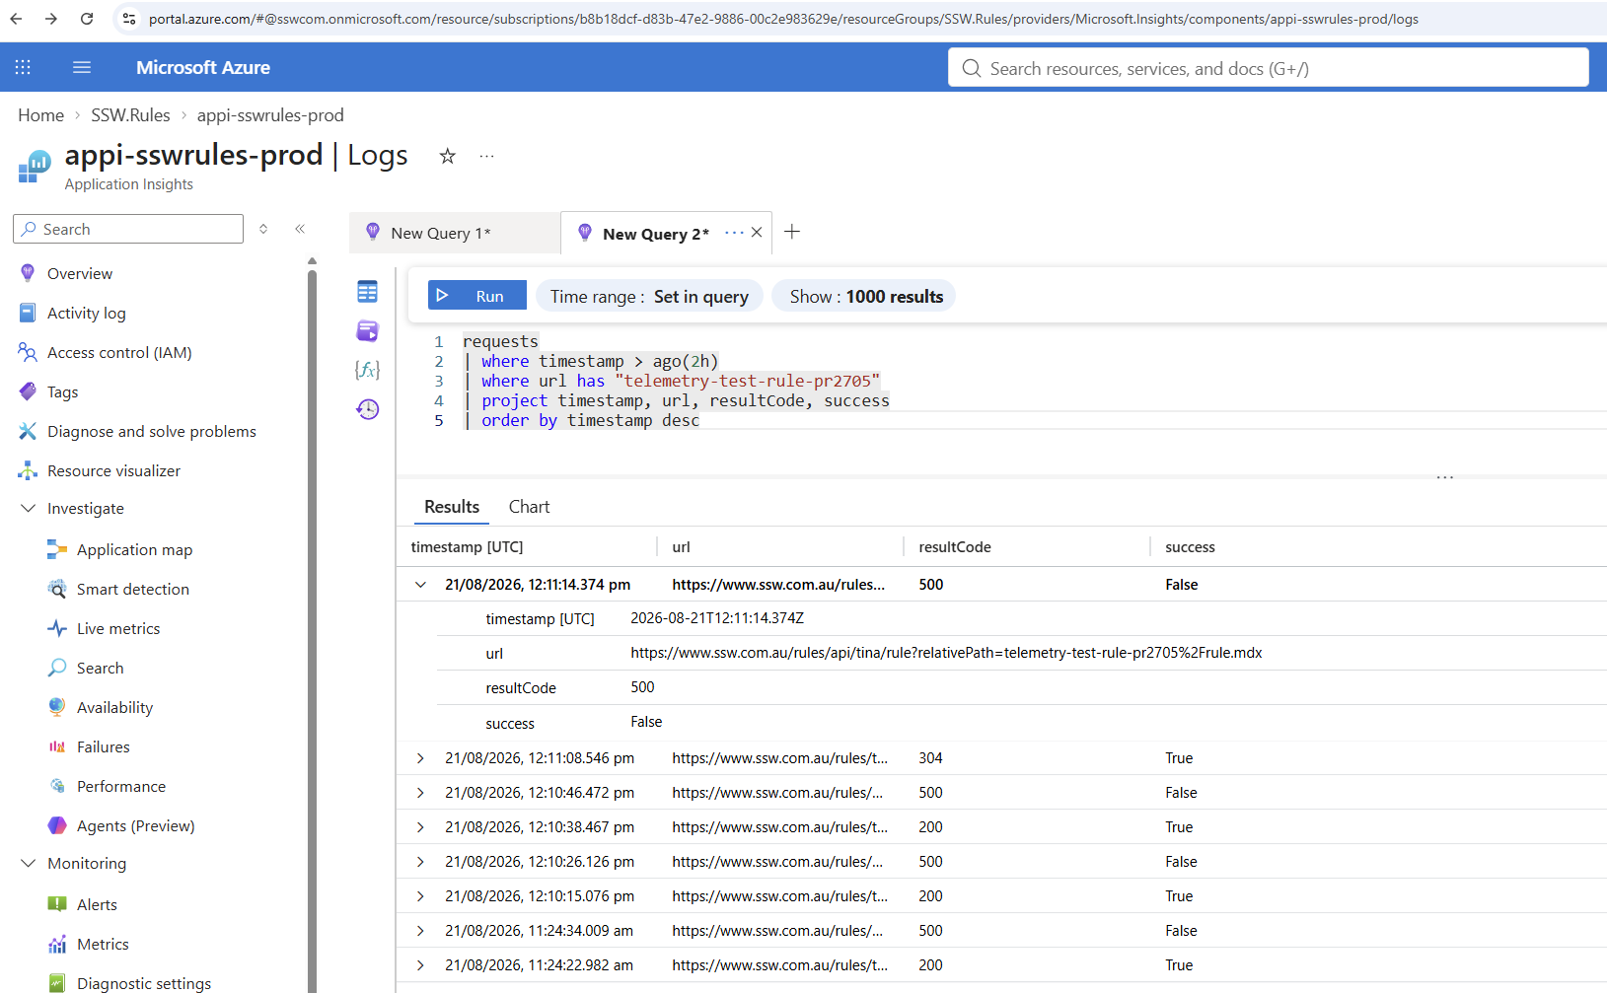Click Microsoft Azure portal title
1607x993 pixels.
coord(203,67)
